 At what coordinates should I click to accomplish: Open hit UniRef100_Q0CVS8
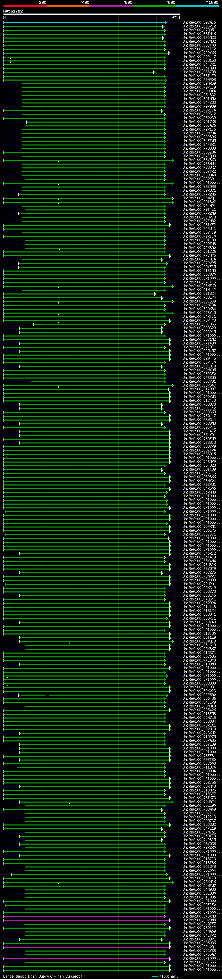tap(199, 951)
